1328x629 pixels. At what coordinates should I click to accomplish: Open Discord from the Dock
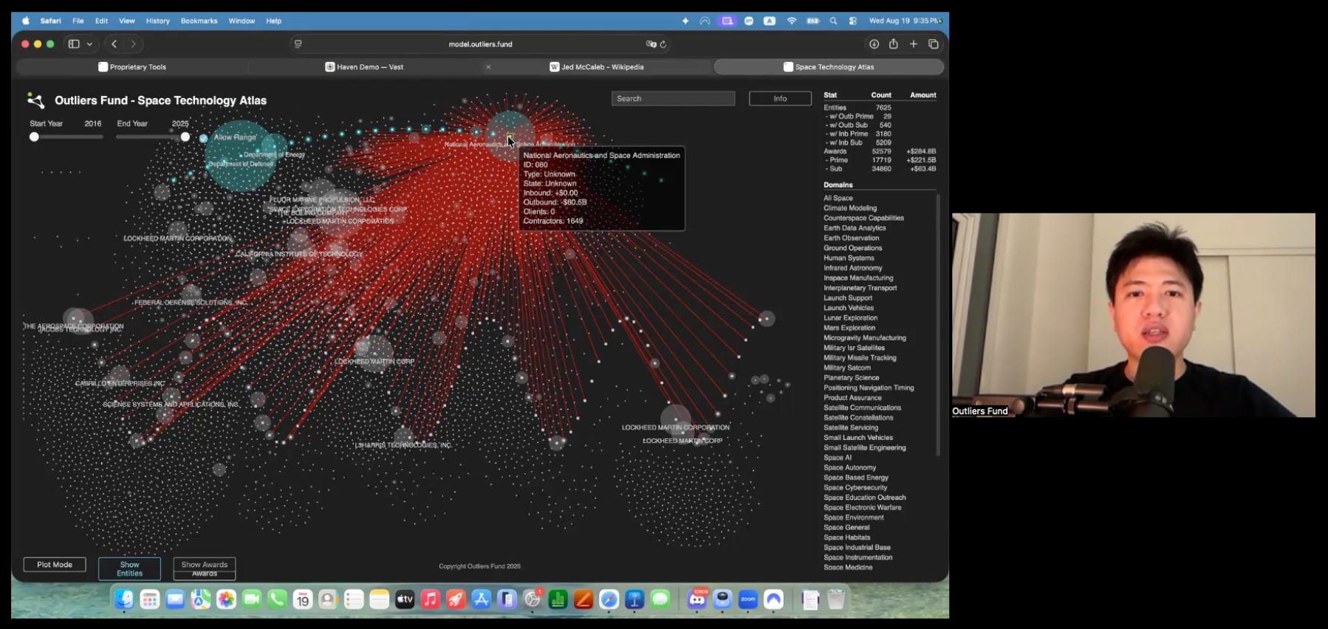point(697,599)
